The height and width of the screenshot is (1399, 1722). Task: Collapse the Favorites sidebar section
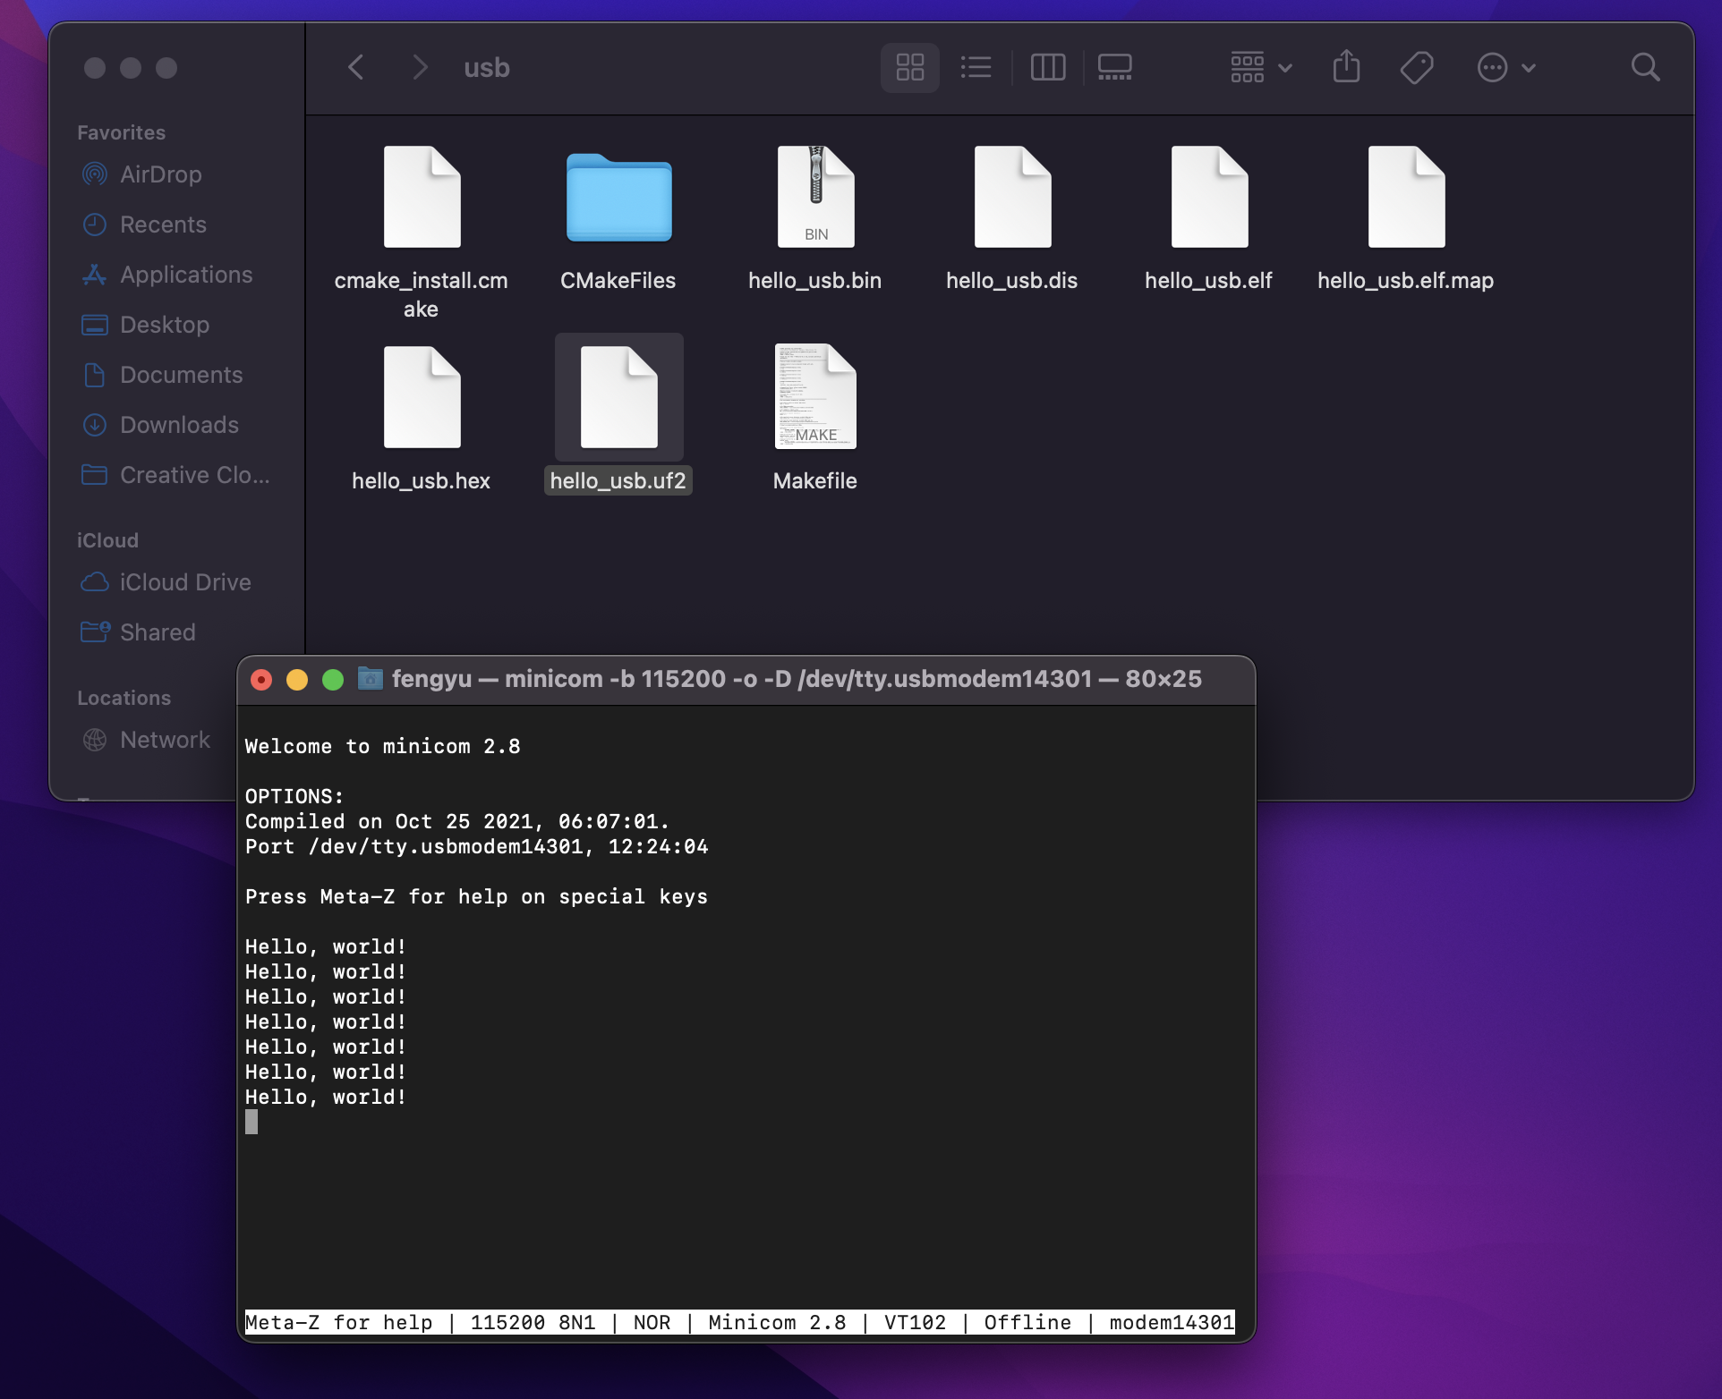120,131
